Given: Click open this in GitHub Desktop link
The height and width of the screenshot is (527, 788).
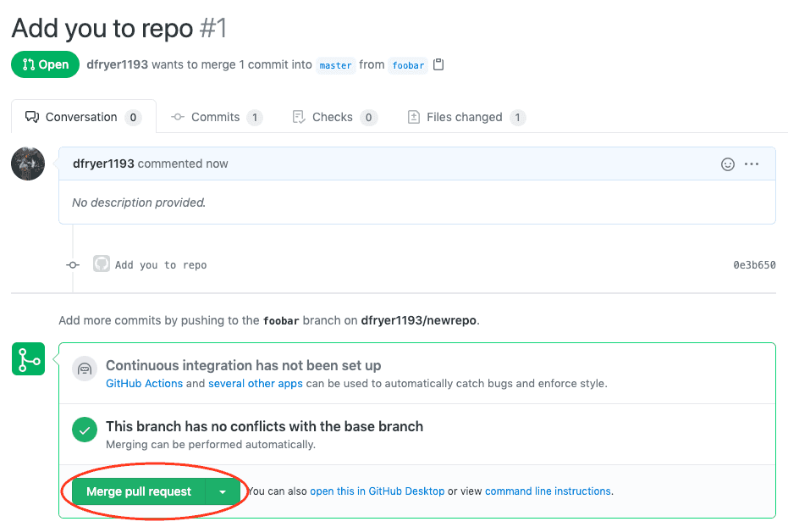Looking at the screenshot, I should 377,491.
